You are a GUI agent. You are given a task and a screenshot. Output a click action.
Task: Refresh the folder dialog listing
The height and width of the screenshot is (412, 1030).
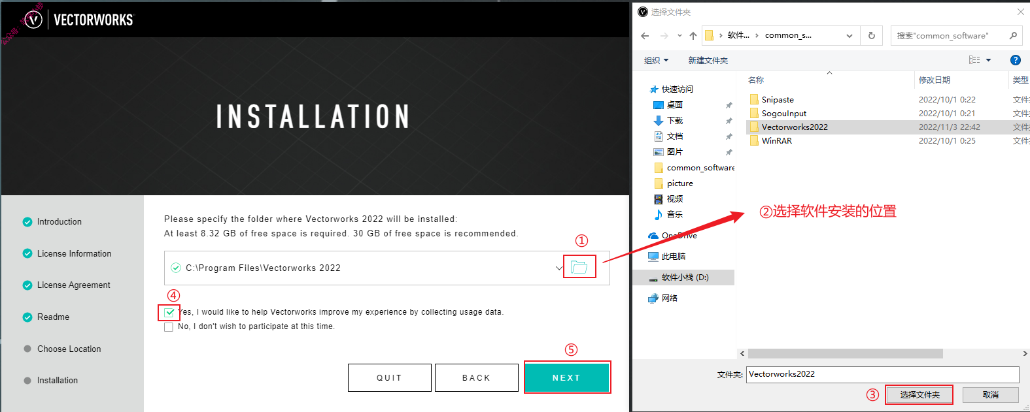click(872, 36)
